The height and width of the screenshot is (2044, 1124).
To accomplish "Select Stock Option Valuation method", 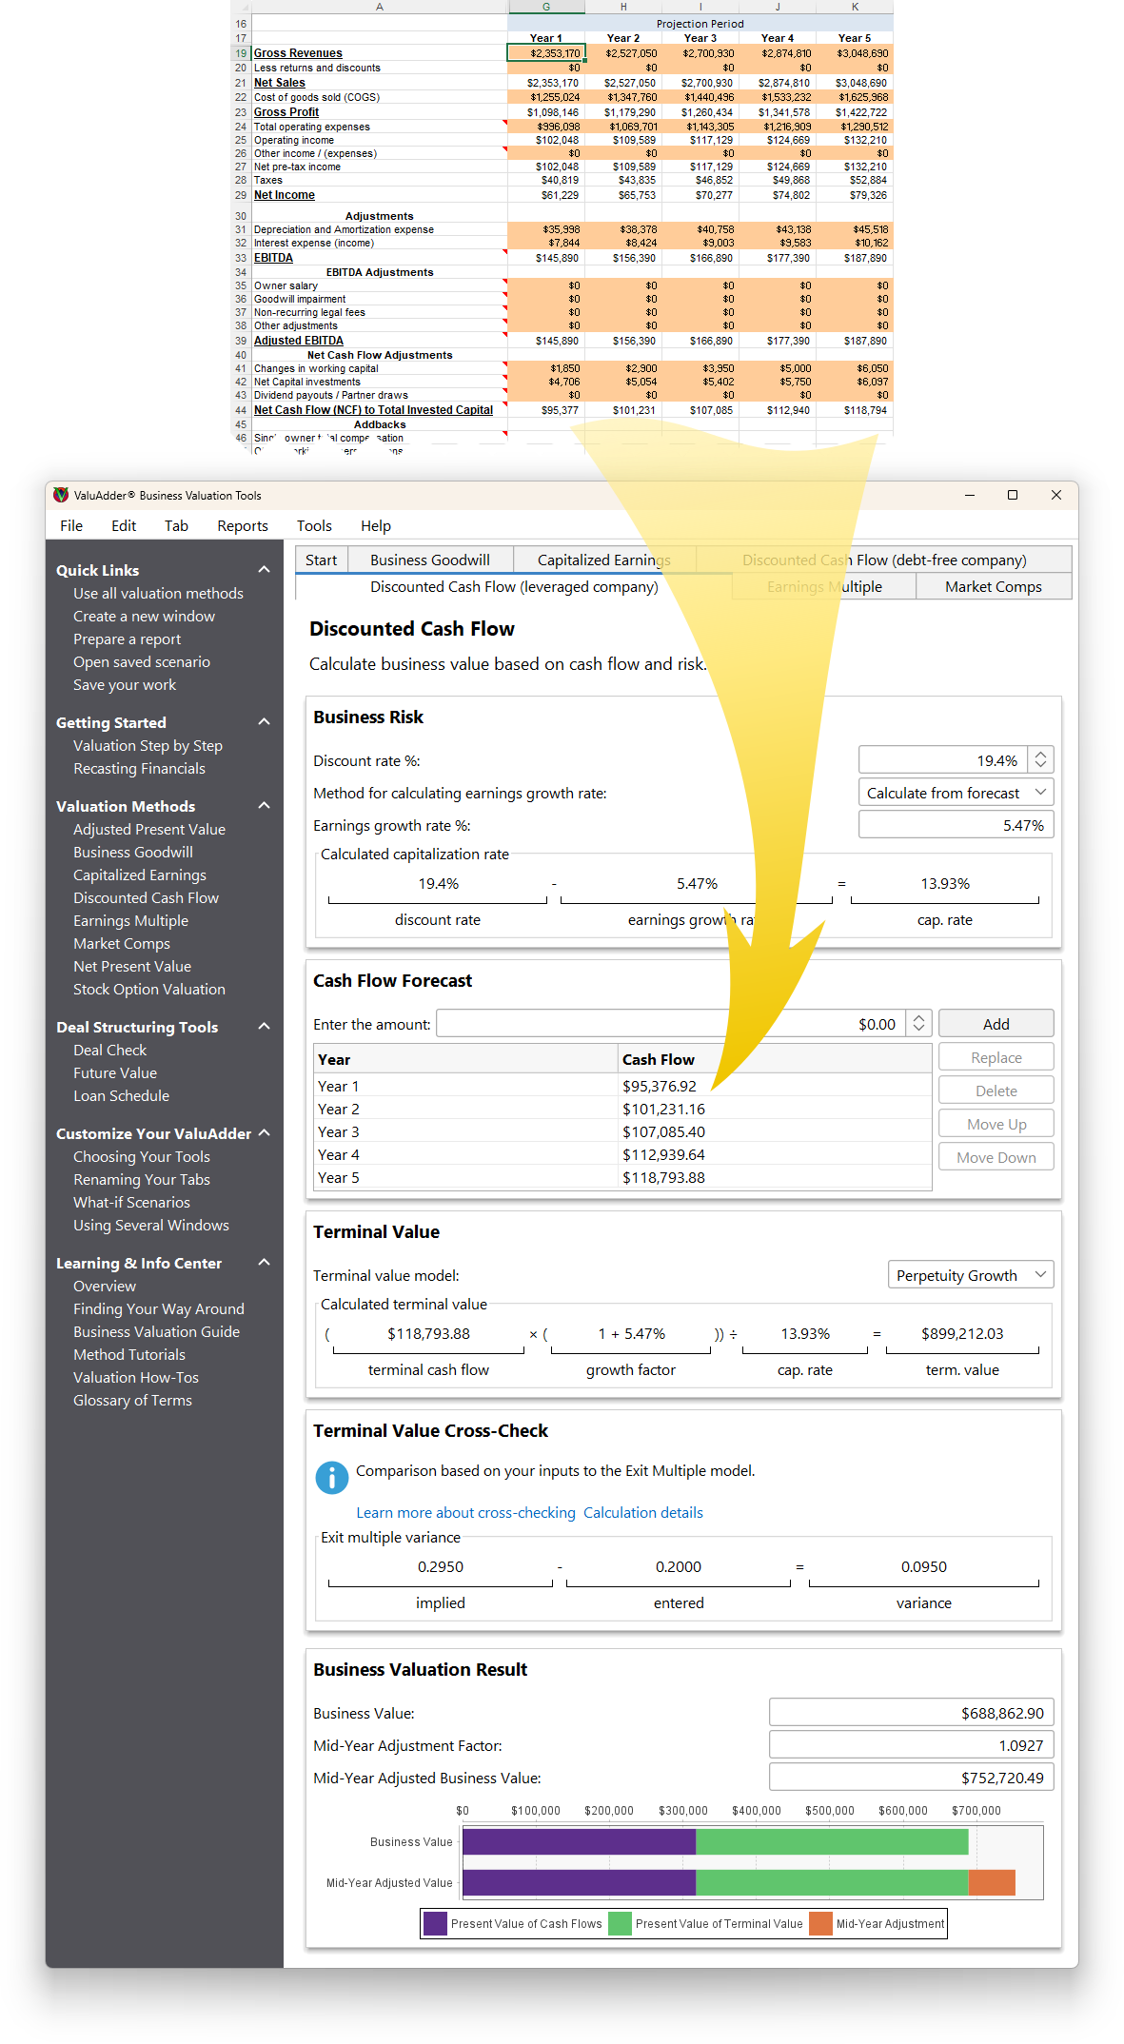I will [149, 989].
